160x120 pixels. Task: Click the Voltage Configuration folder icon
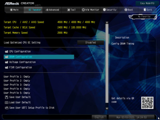point(6,62)
